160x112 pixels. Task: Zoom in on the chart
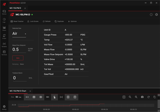136,97
